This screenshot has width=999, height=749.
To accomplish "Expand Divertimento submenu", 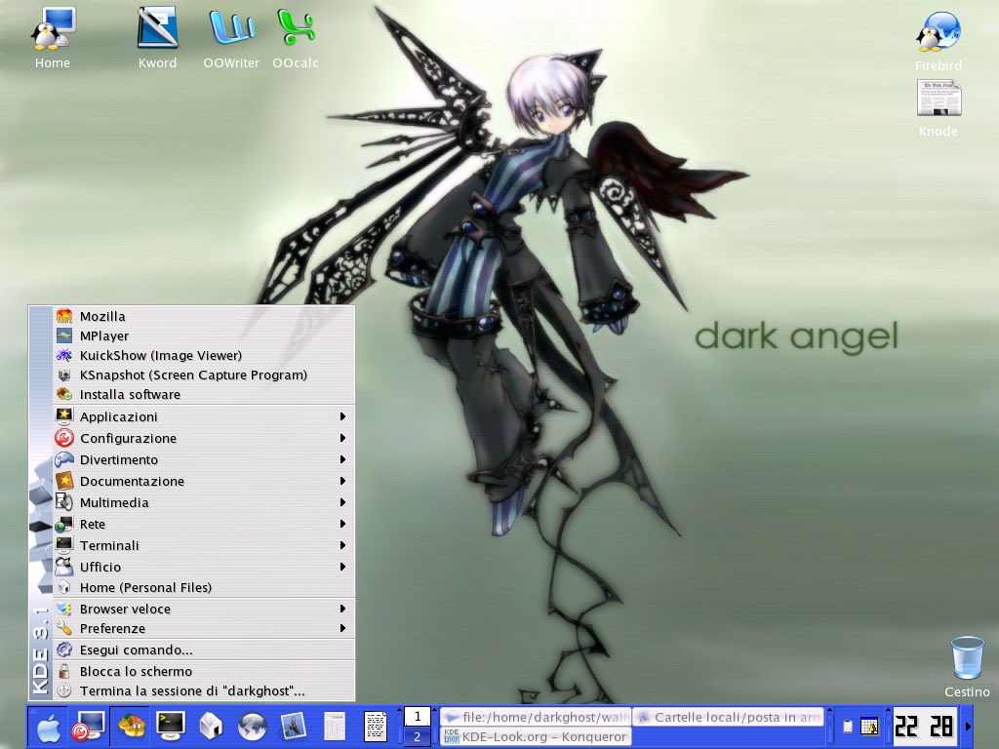I will click(x=204, y=460).
